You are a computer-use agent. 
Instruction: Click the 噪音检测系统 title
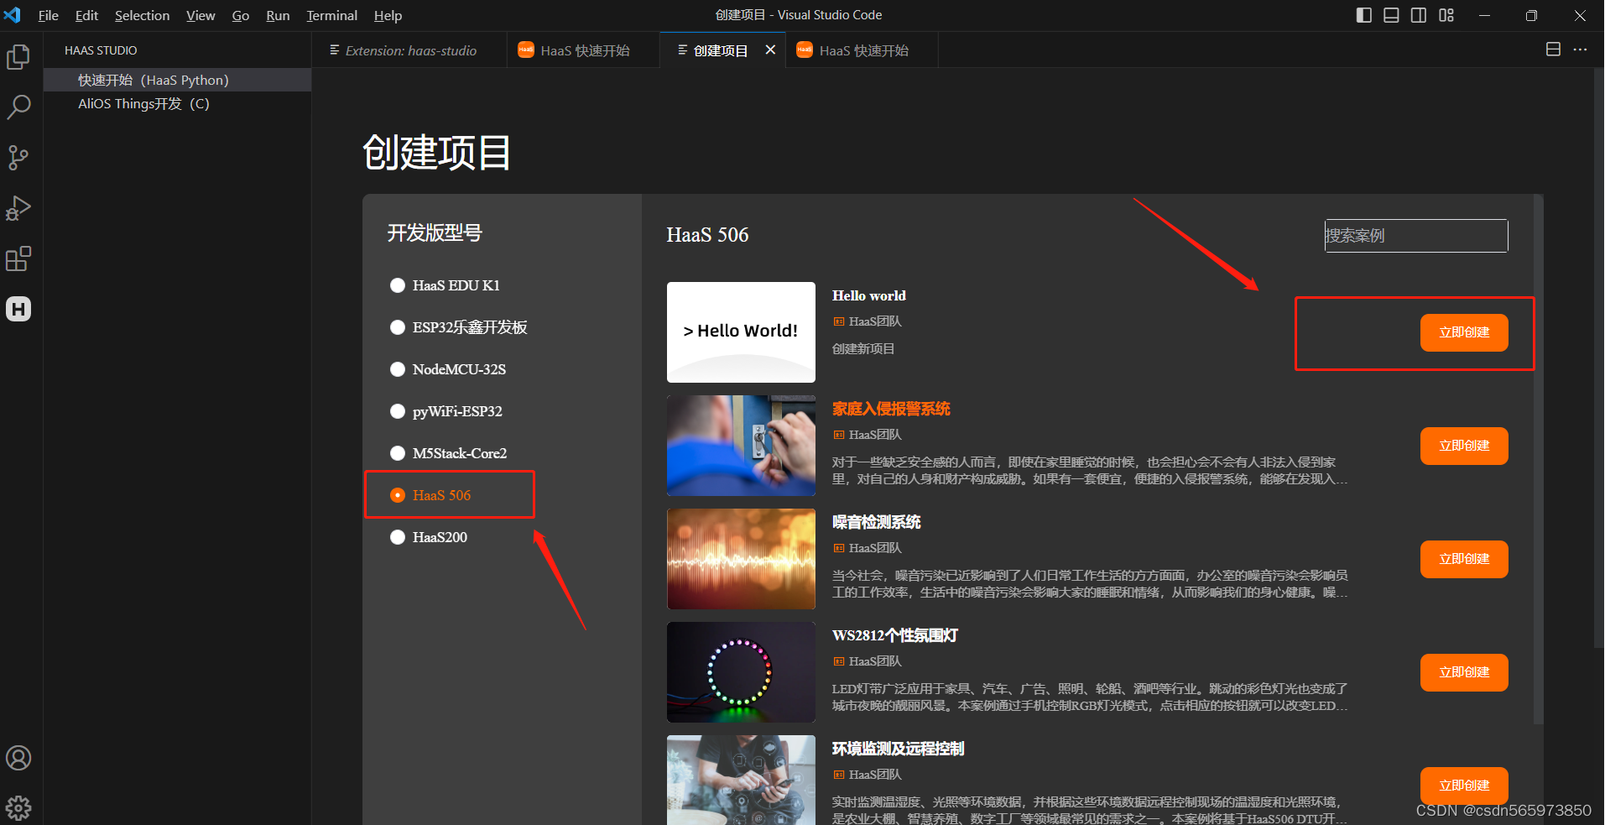[x=876, y=522]
